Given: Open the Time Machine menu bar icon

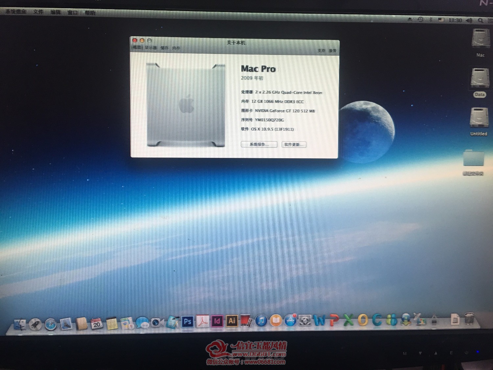Looking at the screenshot, I should pyautogui.click(x=420, y=20).
